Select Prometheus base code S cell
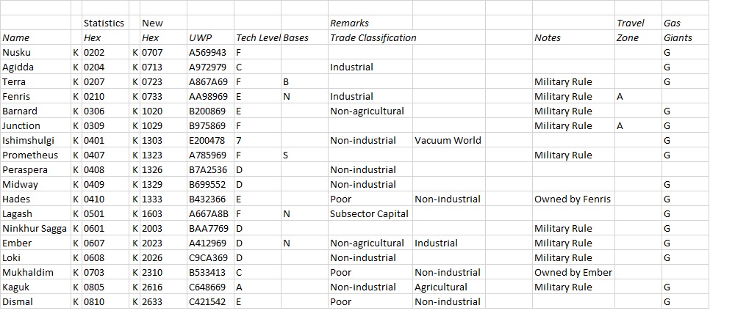This screenshot has width=735, height=330. (304, 155)
